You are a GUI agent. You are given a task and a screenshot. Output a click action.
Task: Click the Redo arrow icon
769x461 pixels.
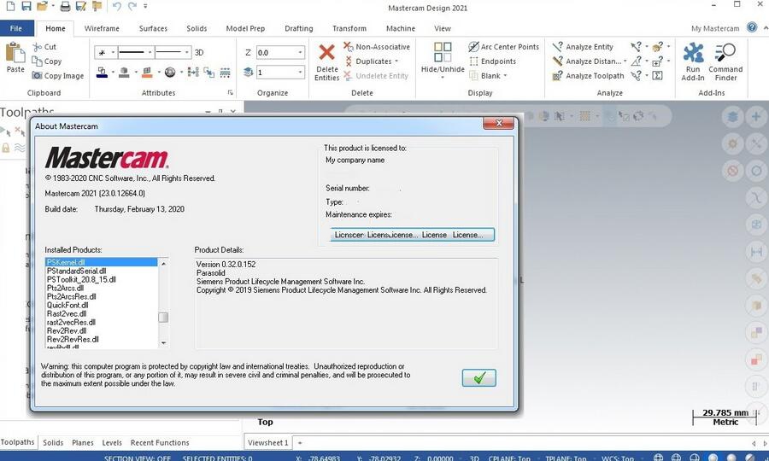pos(132,6)
